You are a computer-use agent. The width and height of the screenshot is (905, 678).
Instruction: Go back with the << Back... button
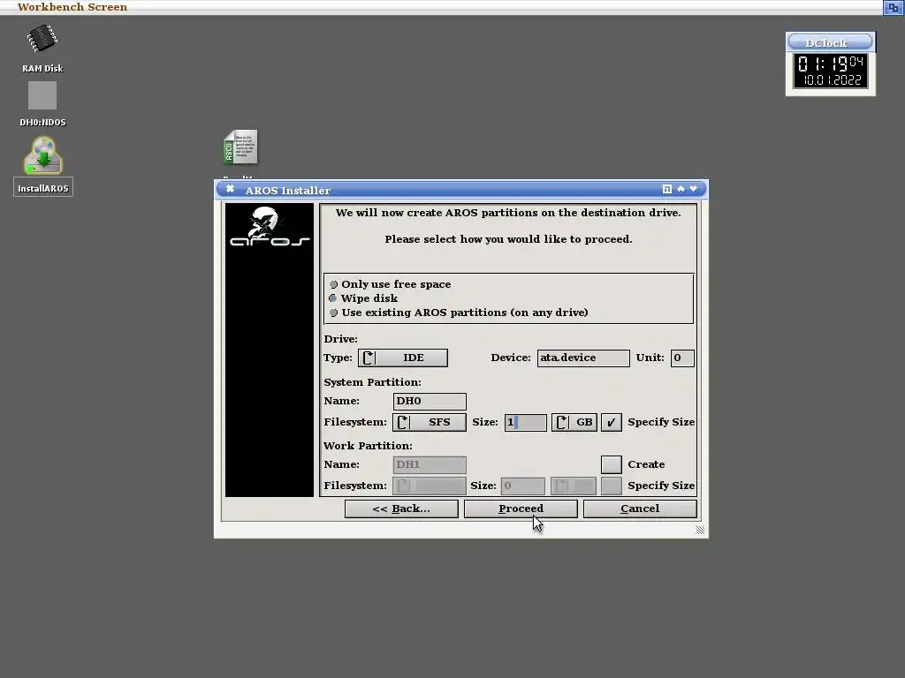401,508
